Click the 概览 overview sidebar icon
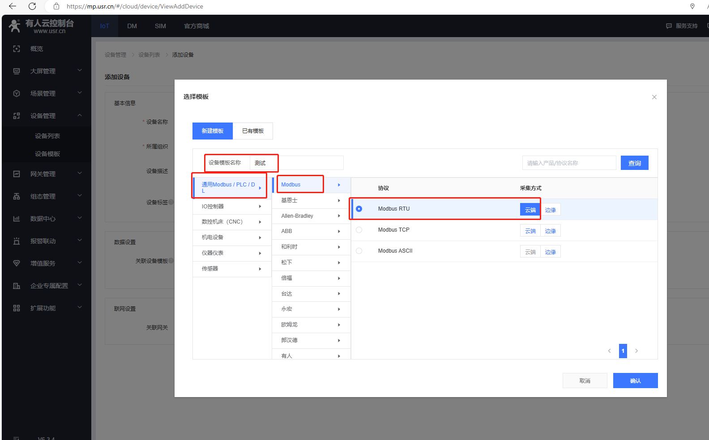Image resolution: width=709 pixels, height=440 pixels. point(17,49)
